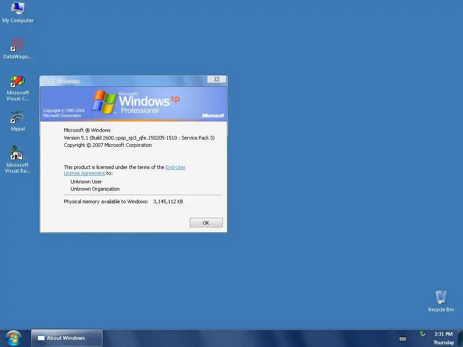Close the About Windows dialog
This screenshot has width=463, height=347.
[x=217, y=79]
